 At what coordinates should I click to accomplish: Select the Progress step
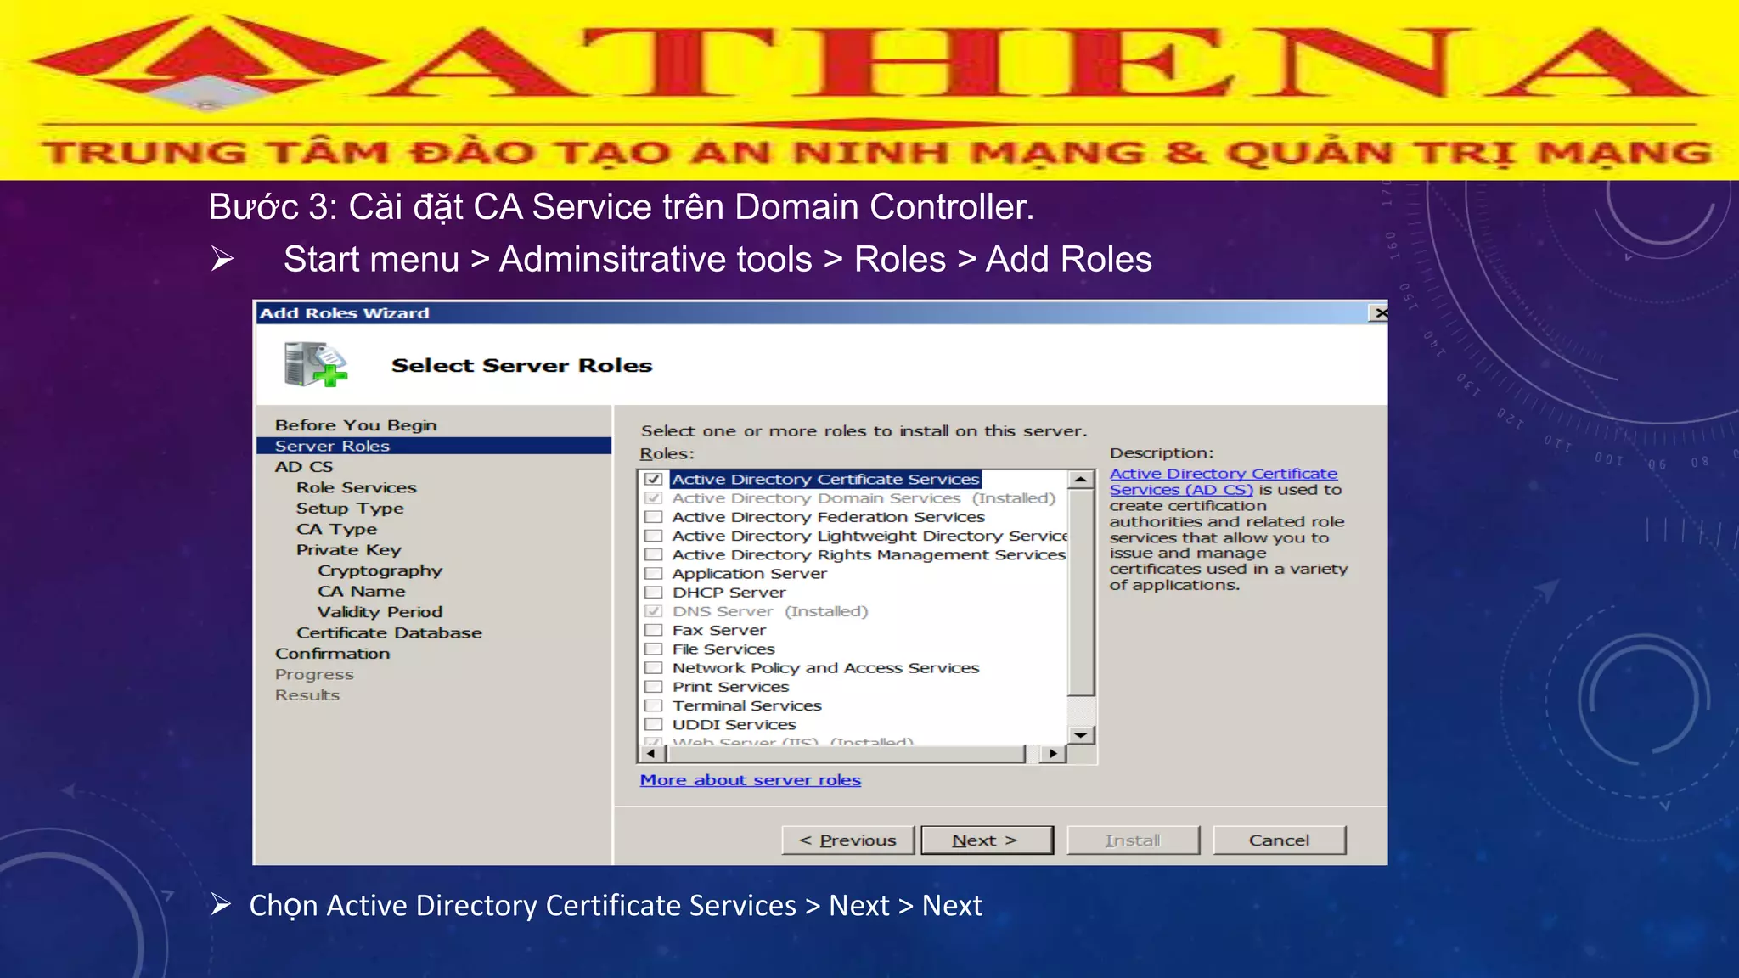(x=314, y=674)
